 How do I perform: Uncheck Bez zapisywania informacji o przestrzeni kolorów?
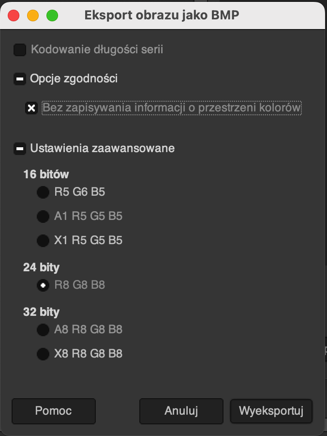(31, 108)
